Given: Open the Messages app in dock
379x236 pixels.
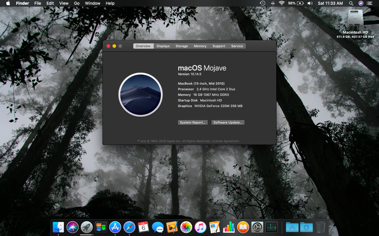Looking at the screenshot, I should tap(158, 227).
